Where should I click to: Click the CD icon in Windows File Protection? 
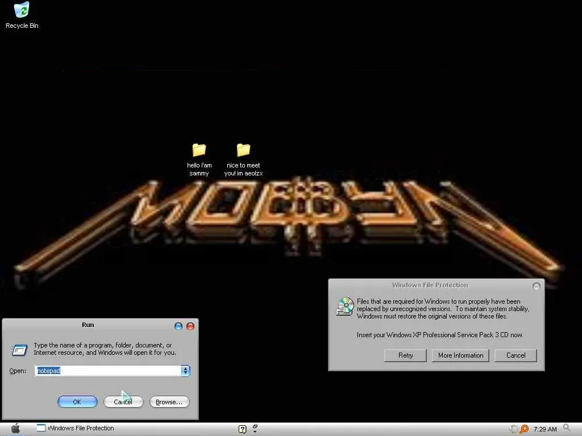coord(345,306)
